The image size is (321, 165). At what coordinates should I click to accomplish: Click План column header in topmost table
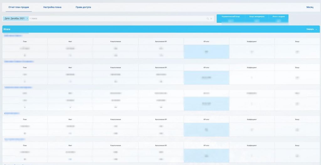coord(25,41)
